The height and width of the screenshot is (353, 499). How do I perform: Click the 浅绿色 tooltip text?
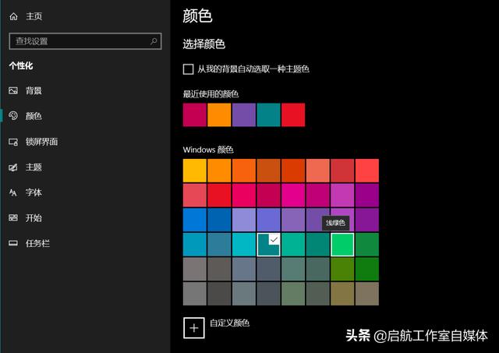pyautogui.click(x=335, y=223)
